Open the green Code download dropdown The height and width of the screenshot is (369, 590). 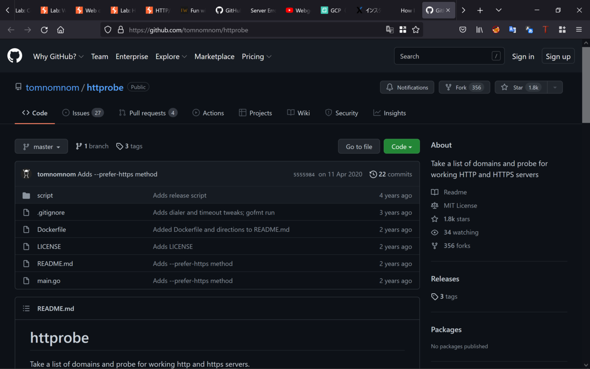(402, 147)
